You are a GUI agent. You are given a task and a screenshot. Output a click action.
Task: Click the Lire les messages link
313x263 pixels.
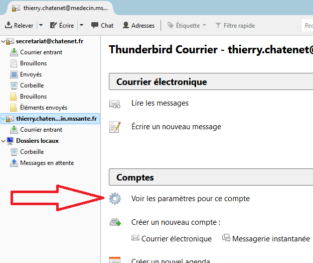(160, 103)
